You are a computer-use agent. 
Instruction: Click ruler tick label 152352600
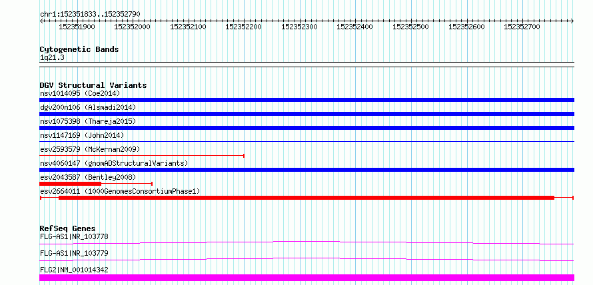click(466, 27)
